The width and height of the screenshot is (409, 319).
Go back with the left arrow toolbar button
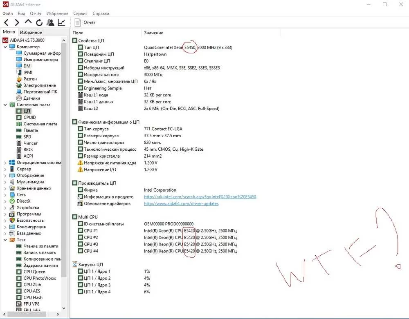pyautogui.click(x=6, y=22)
